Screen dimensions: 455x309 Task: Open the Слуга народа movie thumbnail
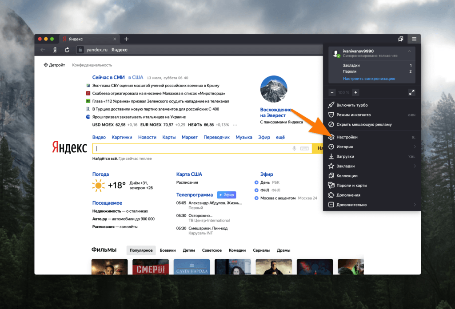[192, 267]
